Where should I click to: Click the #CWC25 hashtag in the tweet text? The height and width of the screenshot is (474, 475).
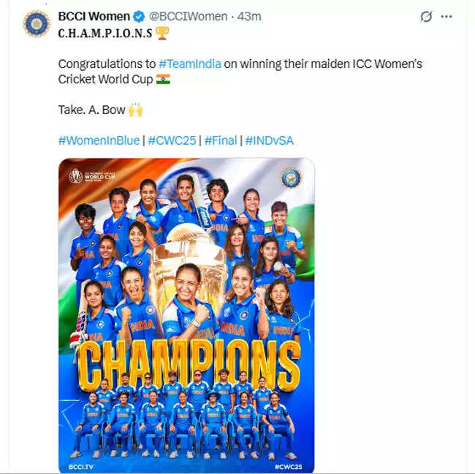click(x=172, y=140)
